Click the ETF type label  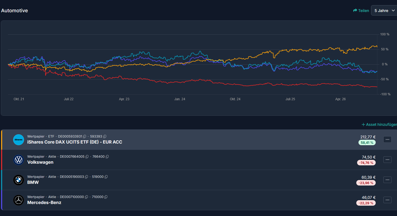[x=51, y=136]
